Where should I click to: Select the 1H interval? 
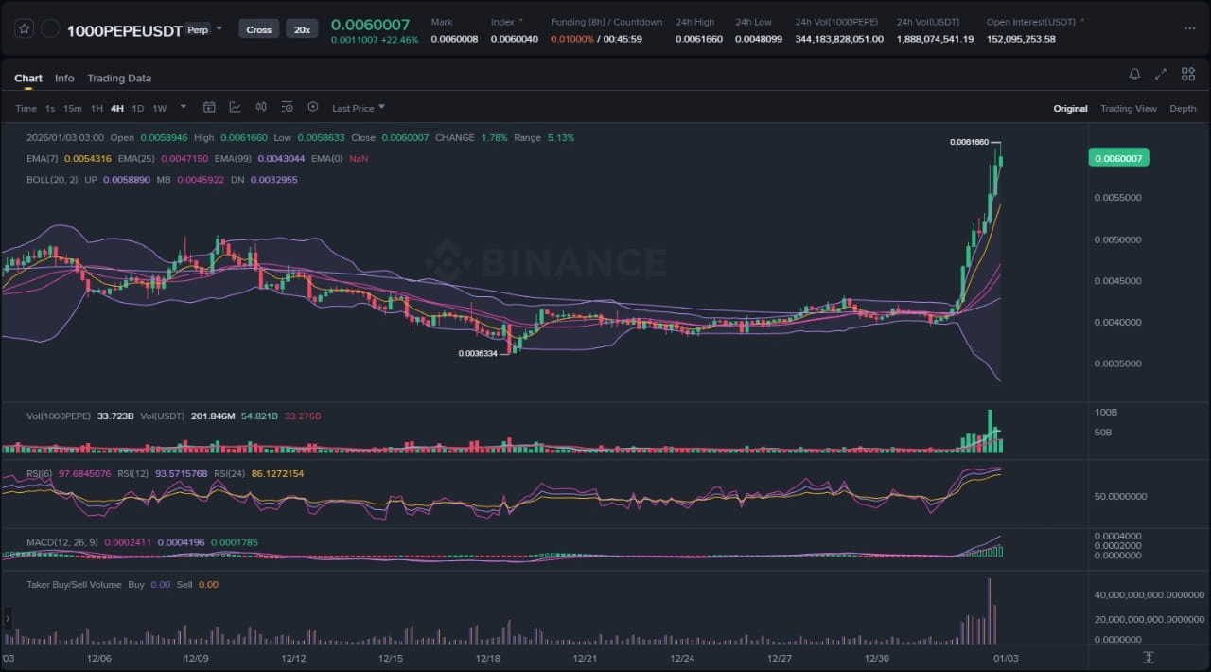tap(97, 108)
